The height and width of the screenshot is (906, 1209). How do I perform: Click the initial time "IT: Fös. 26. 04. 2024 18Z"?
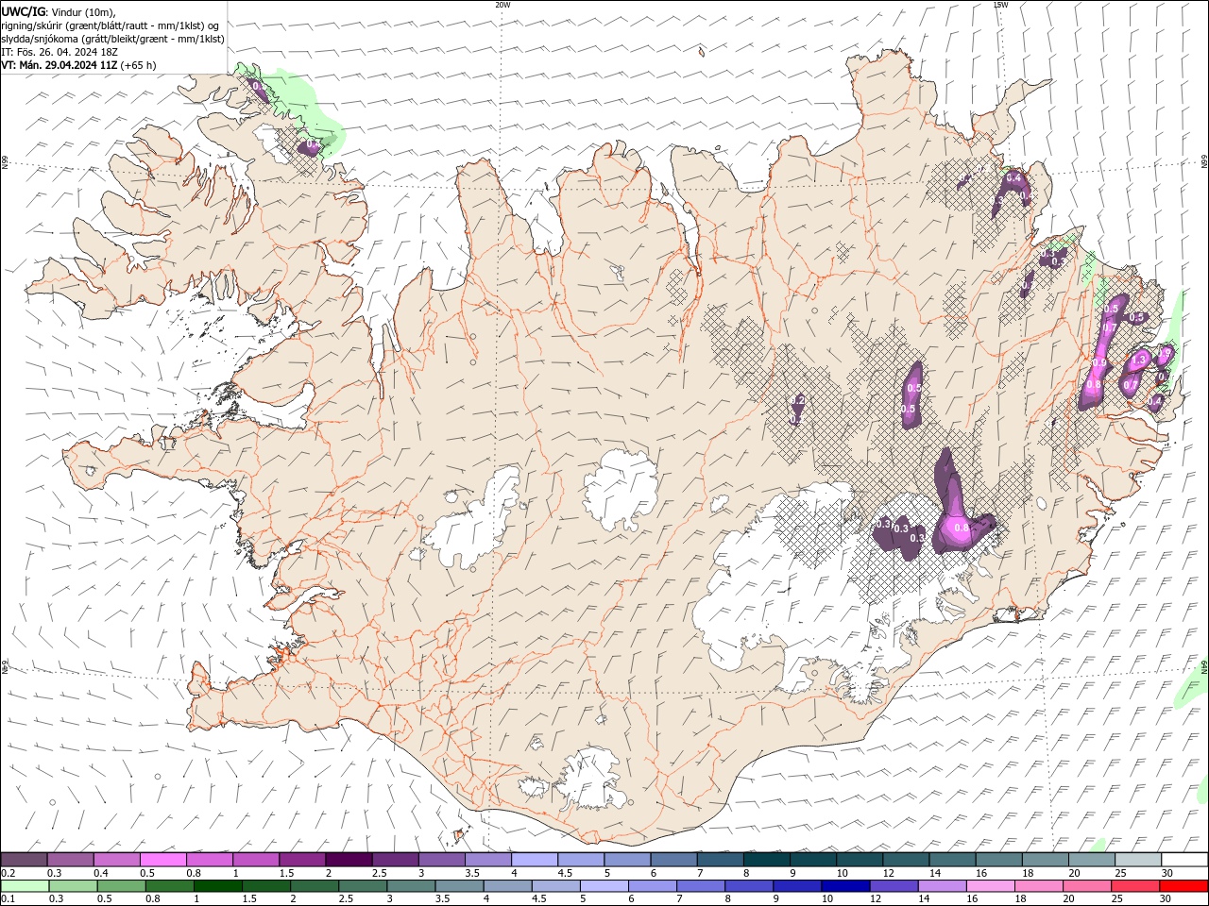(x=60, y=52)
